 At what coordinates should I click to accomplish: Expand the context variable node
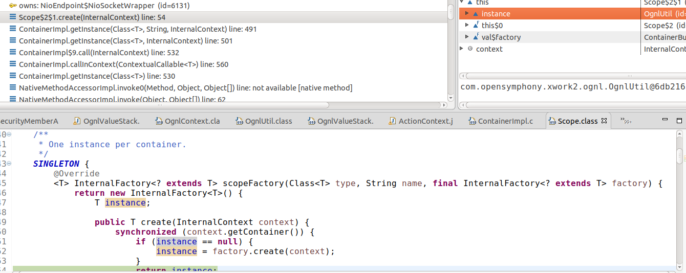[x=462, y=49]
